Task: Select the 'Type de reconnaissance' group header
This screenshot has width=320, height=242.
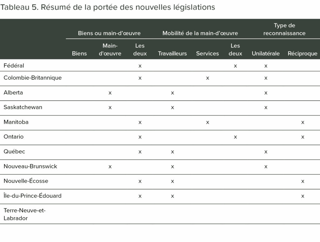Action: pyautogui.click(x=284, y=29)
